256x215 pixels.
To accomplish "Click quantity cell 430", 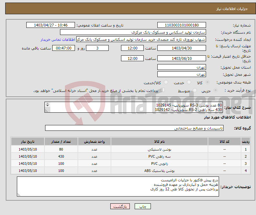I will [x=61, y=156].
